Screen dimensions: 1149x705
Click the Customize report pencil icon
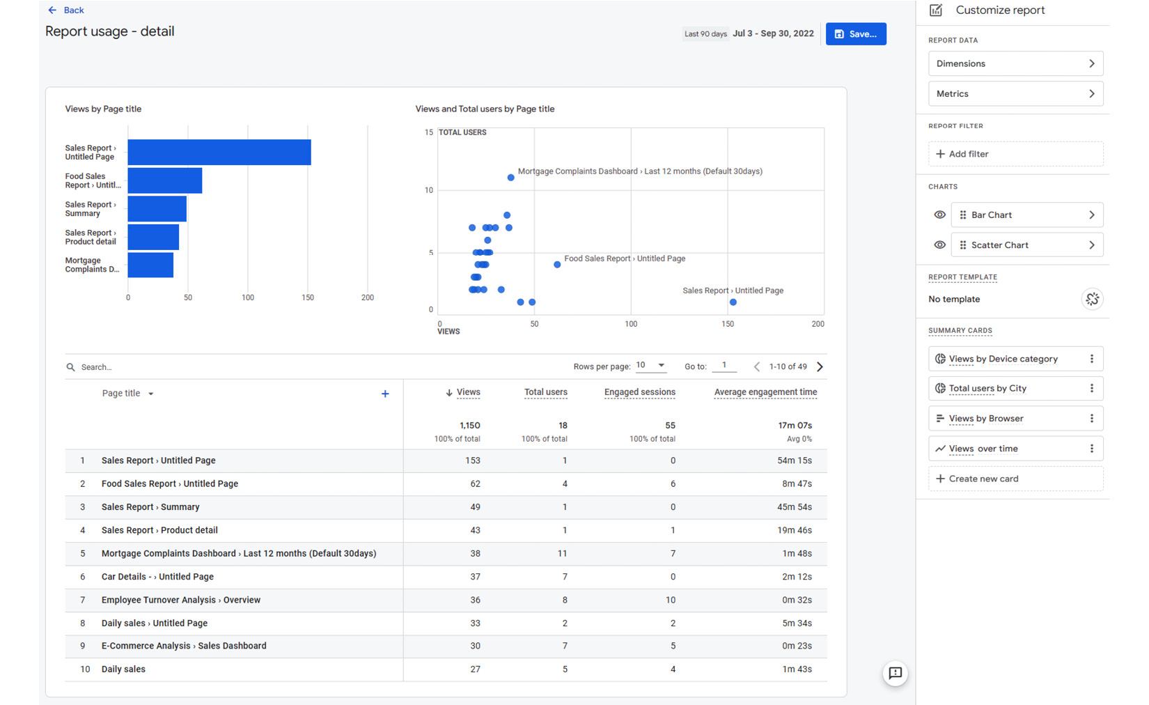tap(936, 10)
